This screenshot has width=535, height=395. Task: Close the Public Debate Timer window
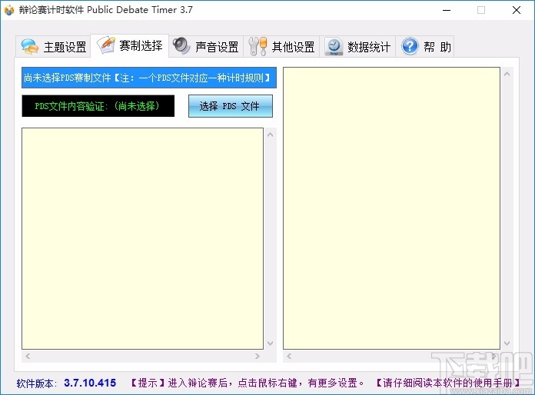(x=517, y=10)
